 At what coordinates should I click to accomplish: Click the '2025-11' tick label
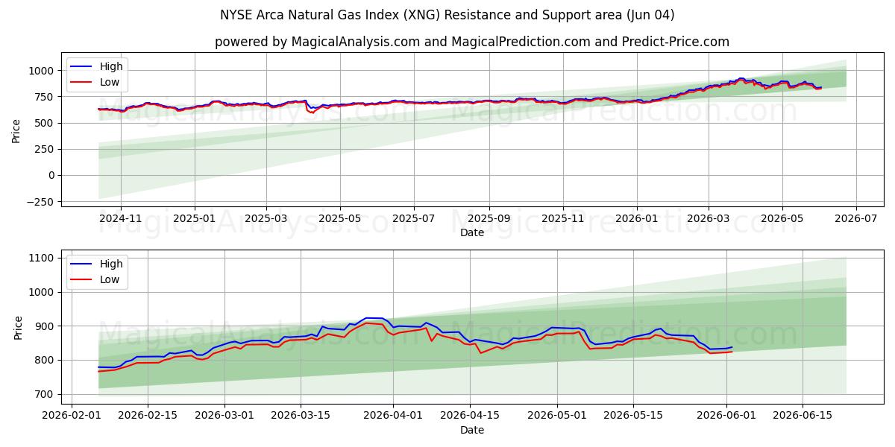click(x=562, y=218)
